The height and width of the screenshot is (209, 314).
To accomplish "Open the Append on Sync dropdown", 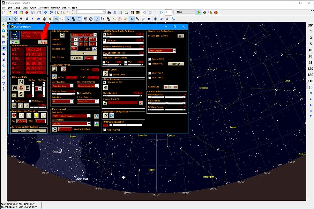I will pos(63,86).
